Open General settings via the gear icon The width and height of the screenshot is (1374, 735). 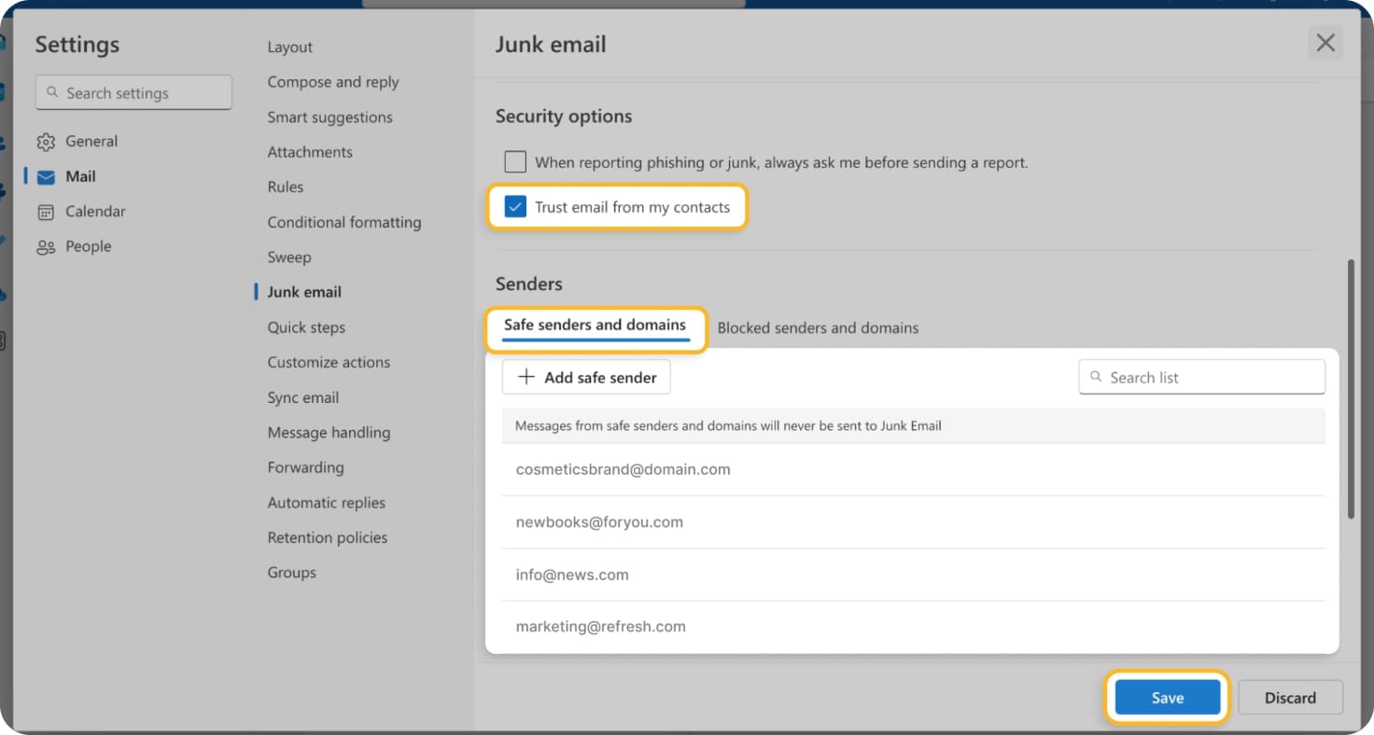tap(47, 141)
